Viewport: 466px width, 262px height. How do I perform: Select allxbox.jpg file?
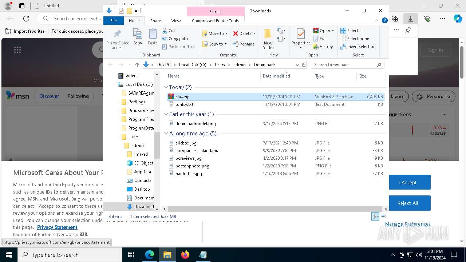275,143
